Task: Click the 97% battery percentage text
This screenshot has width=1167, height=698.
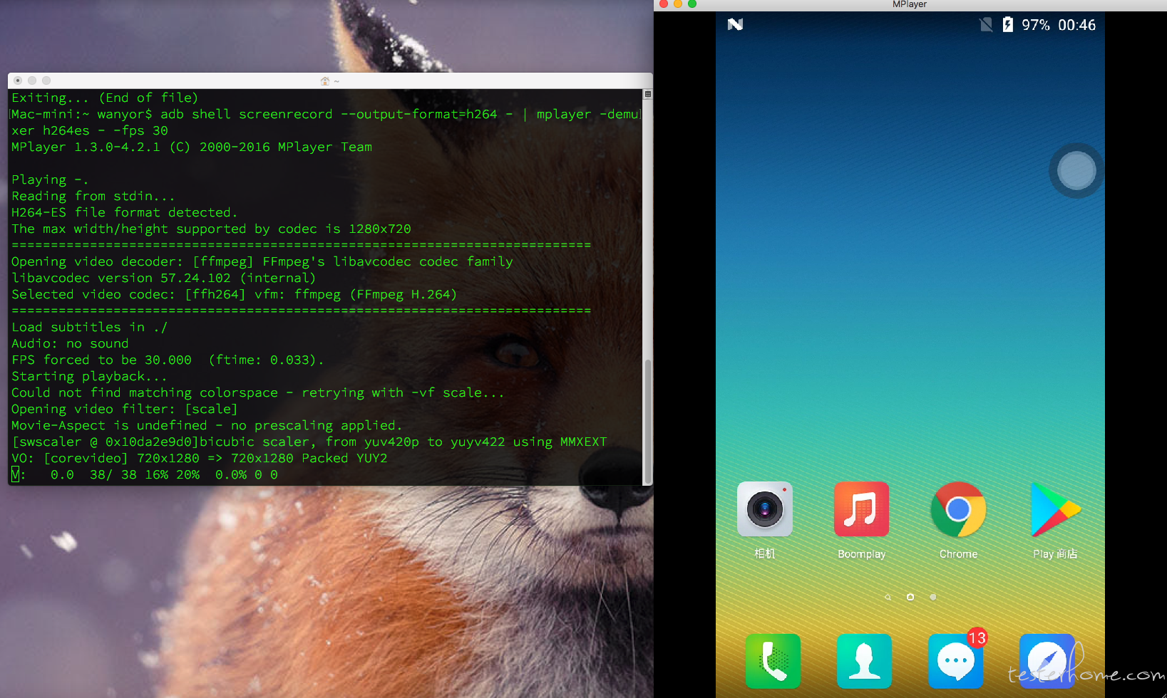Action: 1035,25
